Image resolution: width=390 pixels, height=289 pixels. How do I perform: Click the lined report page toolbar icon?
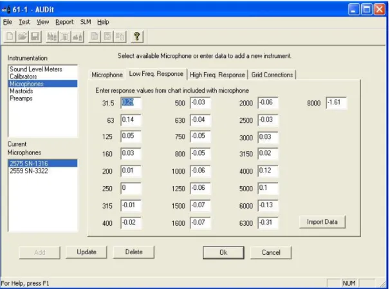tap(95, 37)
